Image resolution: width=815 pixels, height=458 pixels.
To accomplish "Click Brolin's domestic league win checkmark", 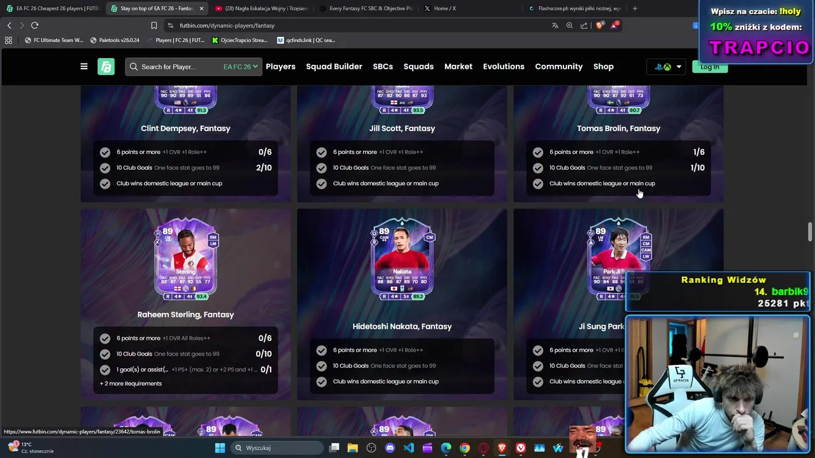I will (538, 183).
